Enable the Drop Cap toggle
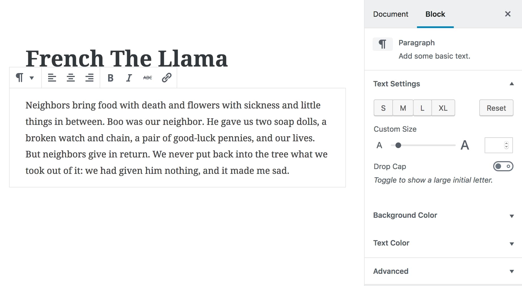This screenshot has height=286, width=522. click(x=503, y=166)
